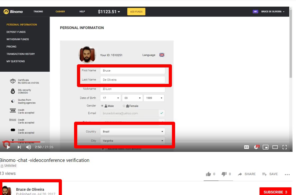
Task: Select WITHDRAW FUNDS in sidebar
Action: coord(17,39)
